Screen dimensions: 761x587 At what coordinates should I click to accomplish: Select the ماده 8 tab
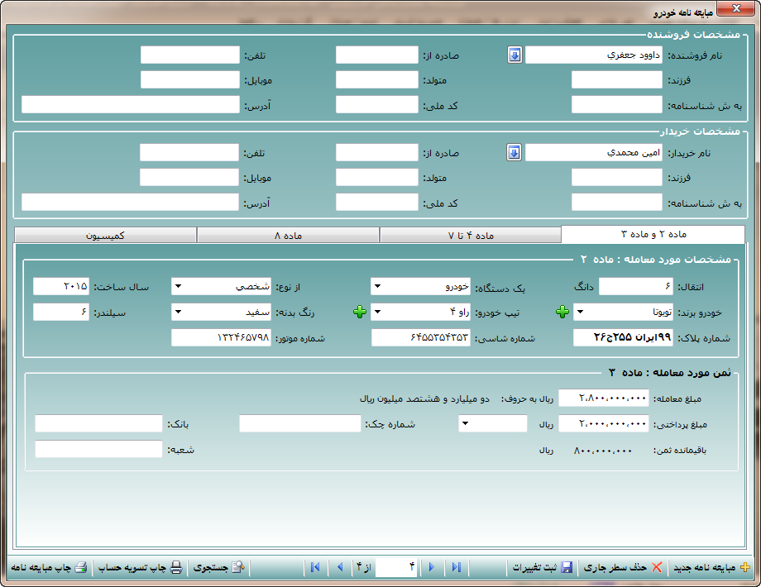288,236
